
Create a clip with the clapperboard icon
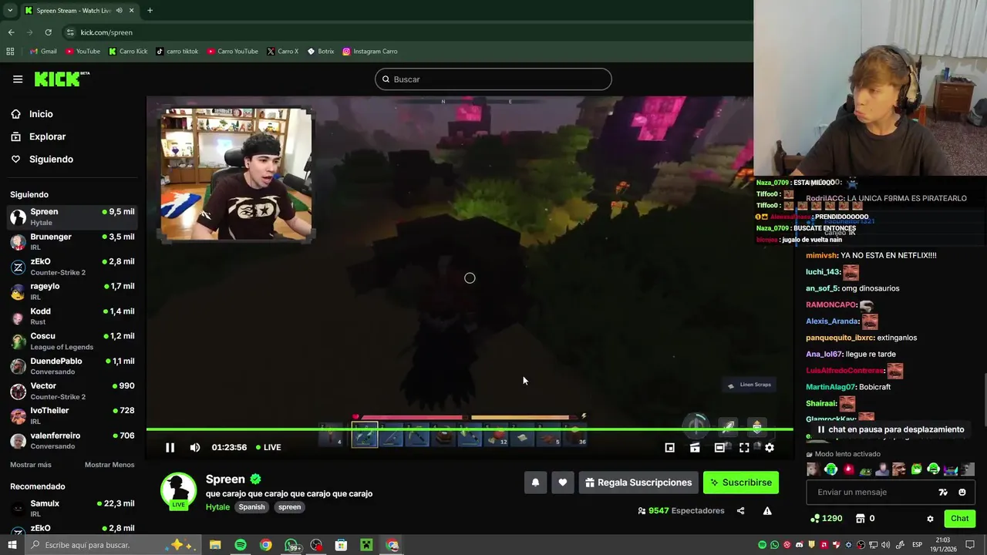tap(695, 447)
